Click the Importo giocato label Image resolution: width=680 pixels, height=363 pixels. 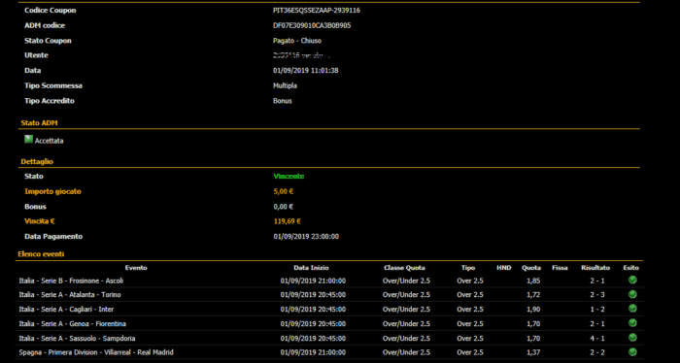click(x=52, y=191)
